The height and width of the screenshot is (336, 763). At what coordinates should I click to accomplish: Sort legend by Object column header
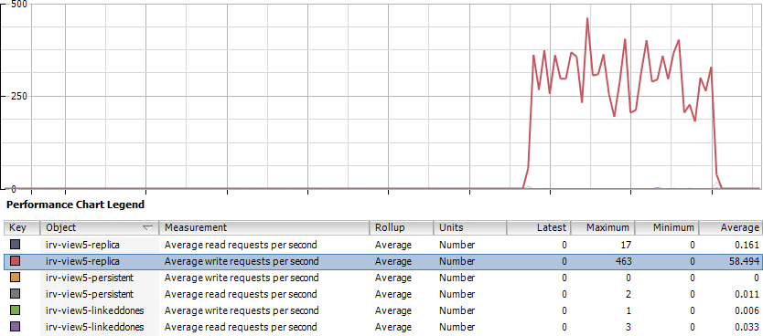tap(101, 227)
